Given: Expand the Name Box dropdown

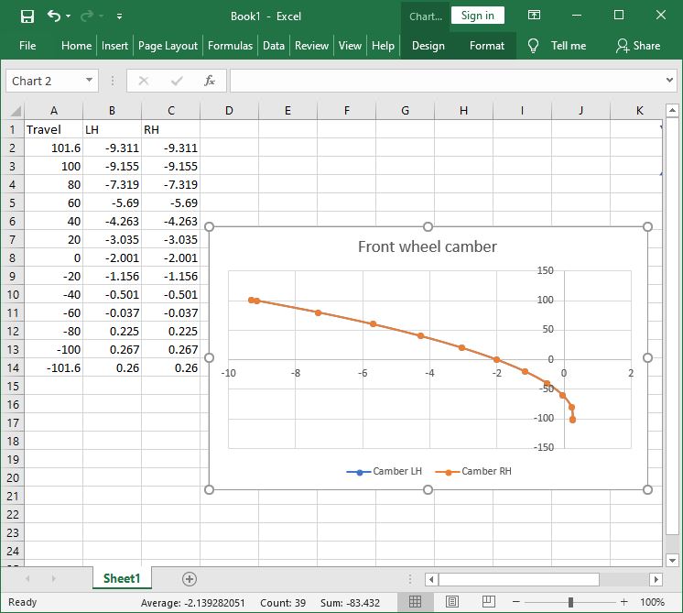Looking at the screenshot, I should pos(89,81).
